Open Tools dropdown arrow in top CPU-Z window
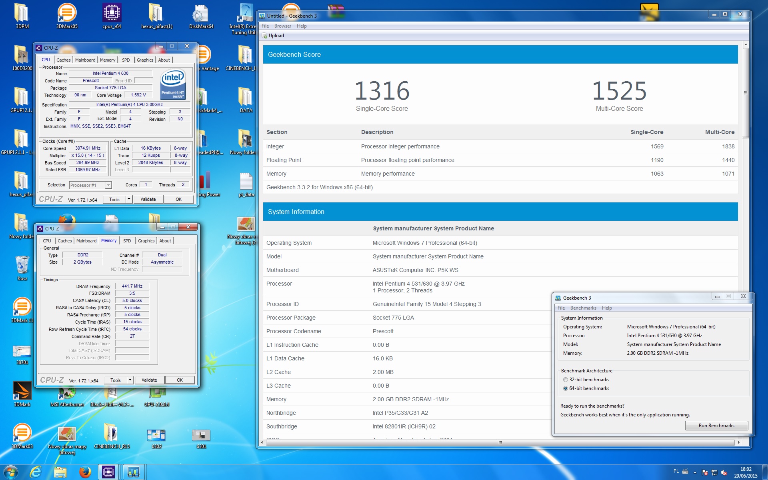 point(129,199)
